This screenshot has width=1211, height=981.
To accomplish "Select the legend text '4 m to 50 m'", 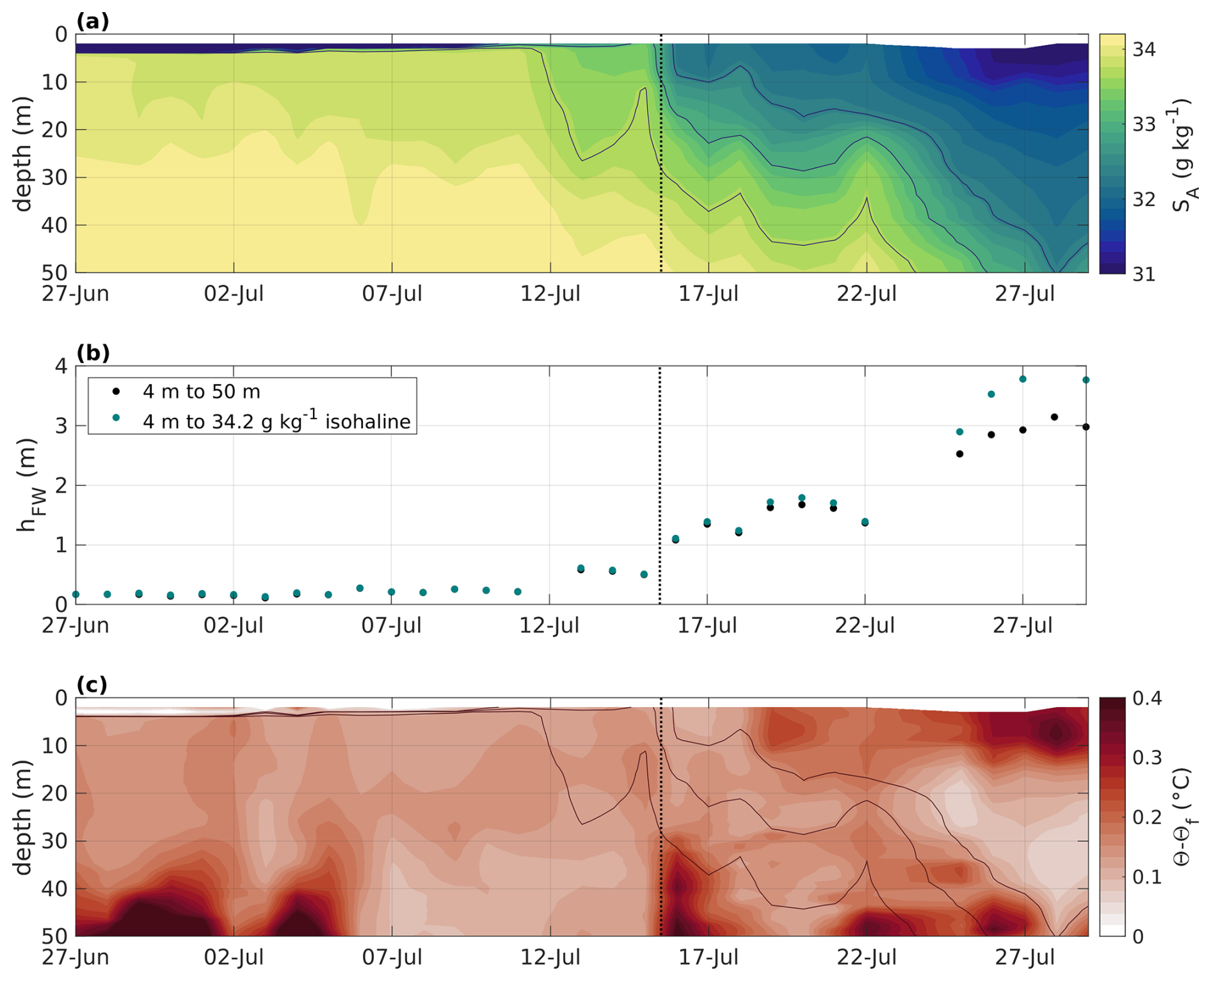I will [x=201, y=392].
